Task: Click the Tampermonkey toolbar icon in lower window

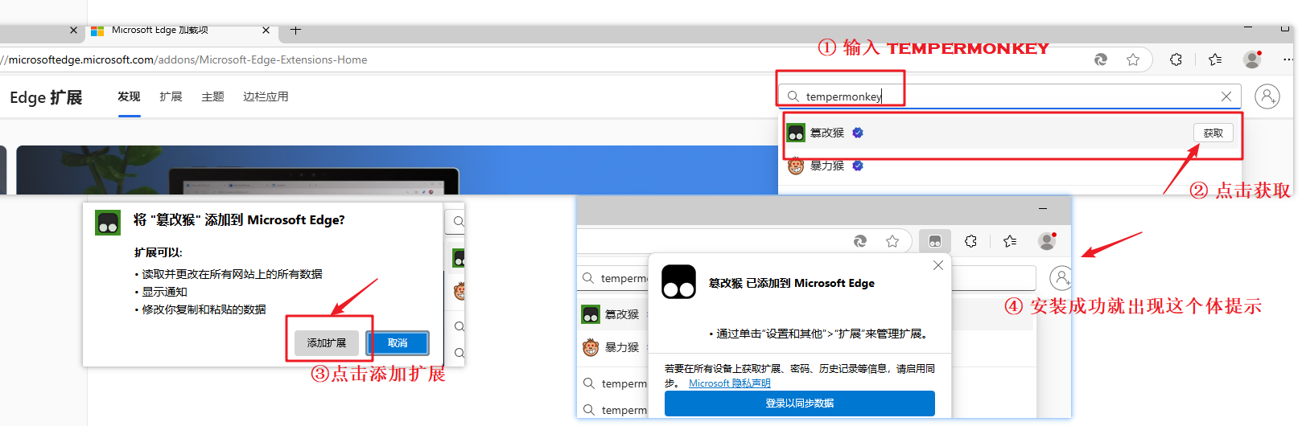Action: [x=934, y=241]
